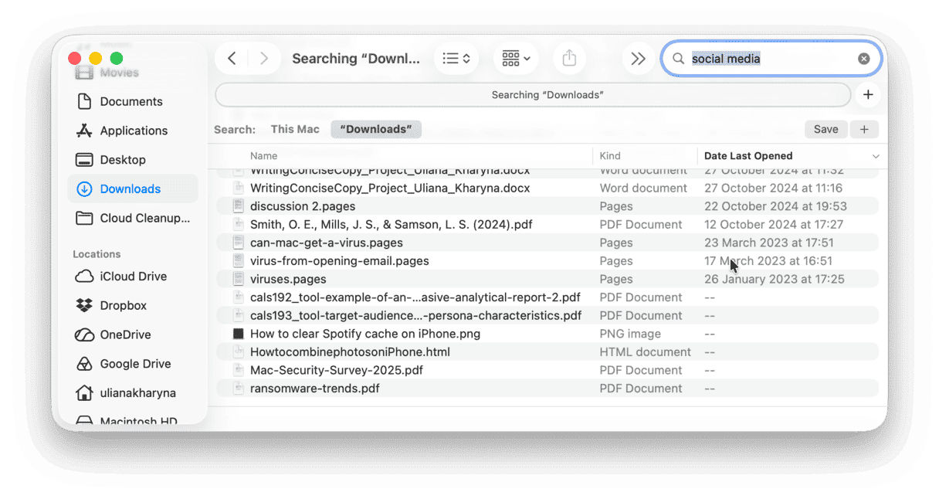This screenshot has width=939, height=499.
Task: Click the iCloud Drive cloud icon
Action: pyautogui.click(x=84, y=277)
